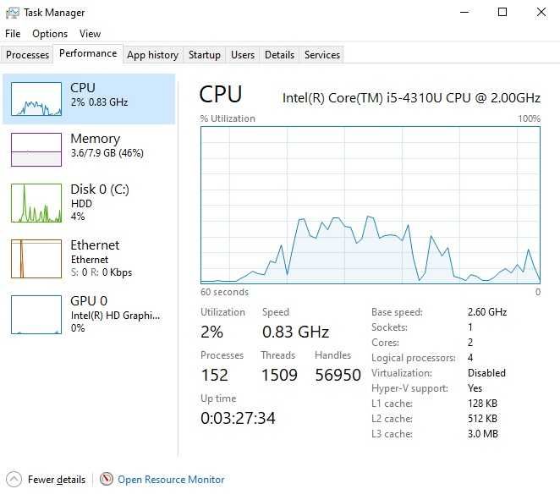The width and height of the screenshot is (560, 500).
Task: Switch to the Processes tab
Action: [28, 55]
